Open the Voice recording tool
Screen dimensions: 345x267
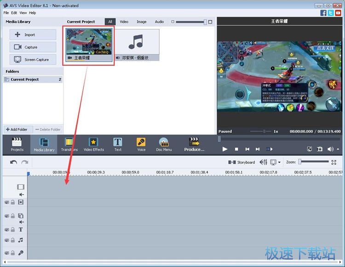click(141, 144)
